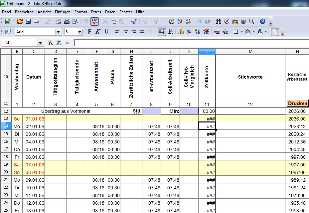
Task: Open Find and Replace (binoculars)
Action: pos(218,21)
